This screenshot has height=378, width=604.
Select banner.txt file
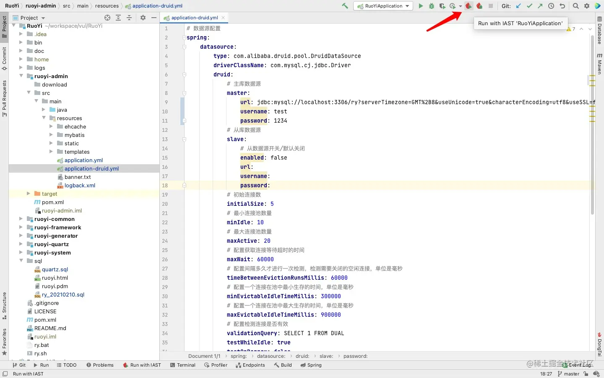(x=78, y=177)
